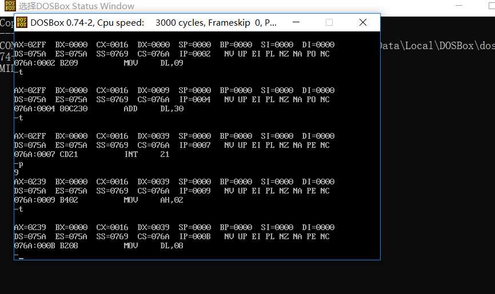
Task: Click the DOSBox 0.74-2 title bar text
Action: point(153,23)
